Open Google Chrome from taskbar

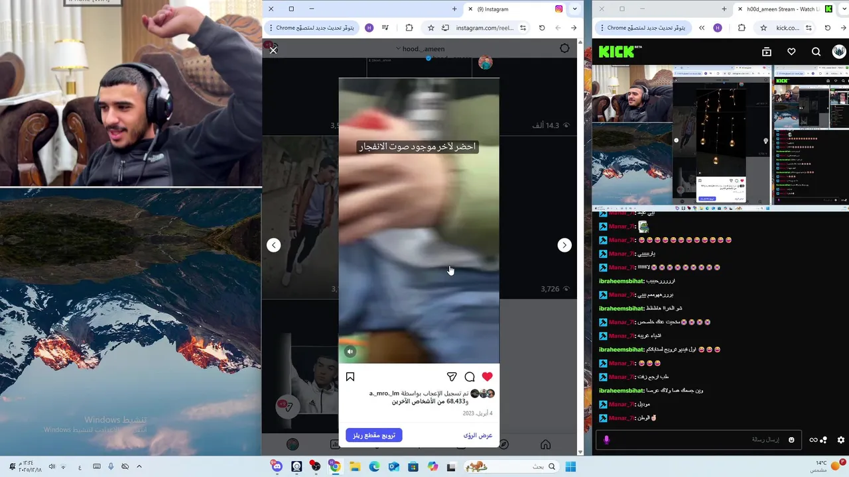coord(335,467)
